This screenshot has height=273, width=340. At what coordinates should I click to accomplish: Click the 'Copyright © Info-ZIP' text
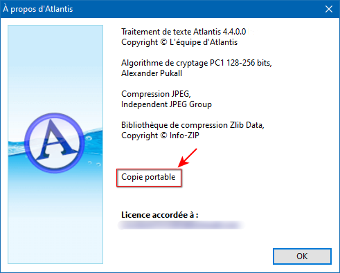point(160,135)
